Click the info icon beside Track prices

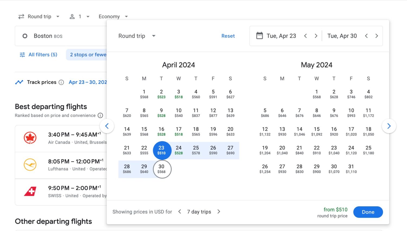tap(61, 82)
